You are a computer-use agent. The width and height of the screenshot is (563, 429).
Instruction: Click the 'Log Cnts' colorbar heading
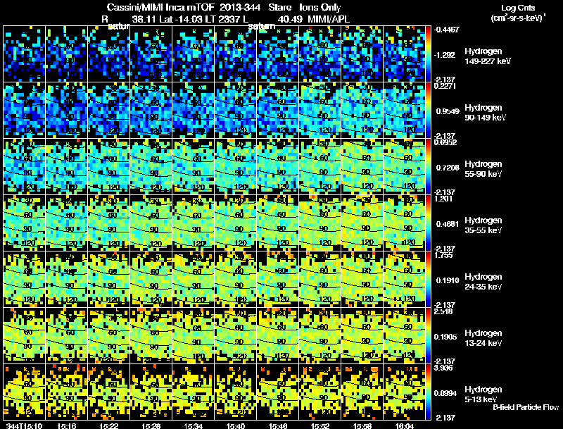tap(518, 8)
